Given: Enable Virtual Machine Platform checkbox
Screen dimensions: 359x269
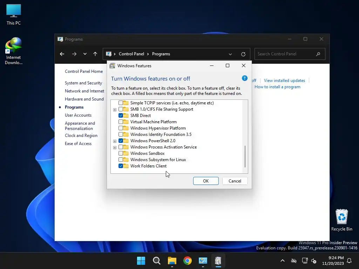Looking at the screenshot, I should tap(121, 122).
